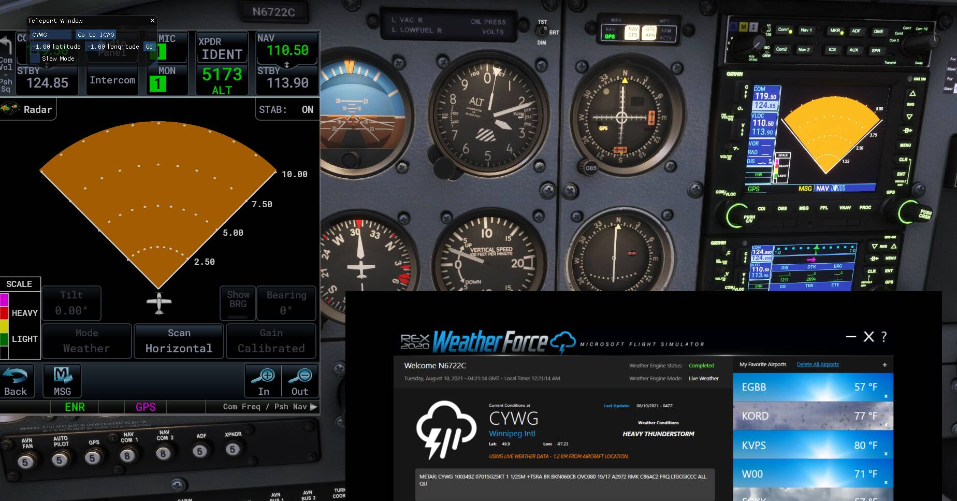Viewport: 957px width, 501px height.
Task: Click the magenta radar scale swatch
Action: pyautogui.click(x=4, y=300)
